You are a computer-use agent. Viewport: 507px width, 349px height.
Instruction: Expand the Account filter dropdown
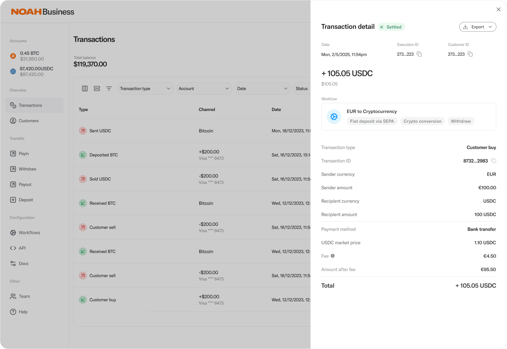204,88
